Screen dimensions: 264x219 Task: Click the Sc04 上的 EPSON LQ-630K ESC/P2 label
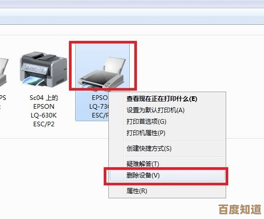44,111
